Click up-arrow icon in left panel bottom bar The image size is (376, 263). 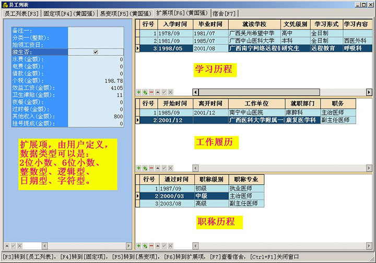click(7, 245)
